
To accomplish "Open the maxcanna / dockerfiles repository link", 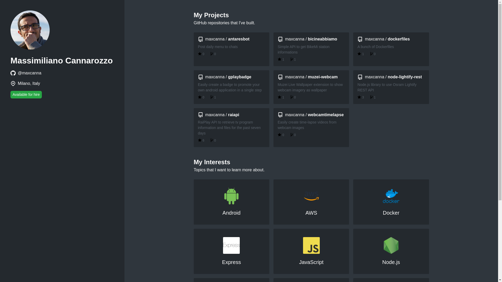I will coord(387,39).
